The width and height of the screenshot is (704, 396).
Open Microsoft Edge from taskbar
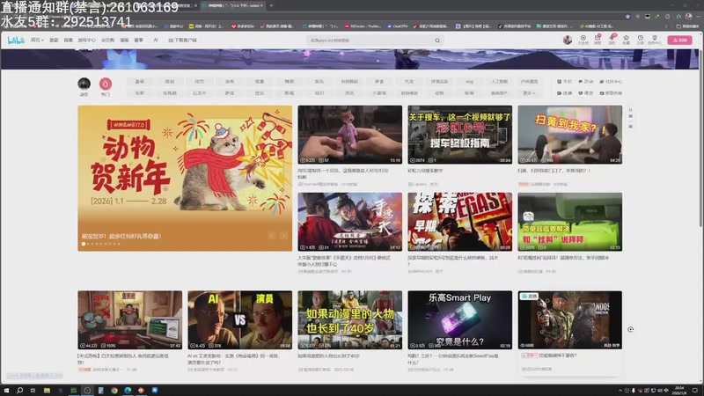click(x=128, y=390)
